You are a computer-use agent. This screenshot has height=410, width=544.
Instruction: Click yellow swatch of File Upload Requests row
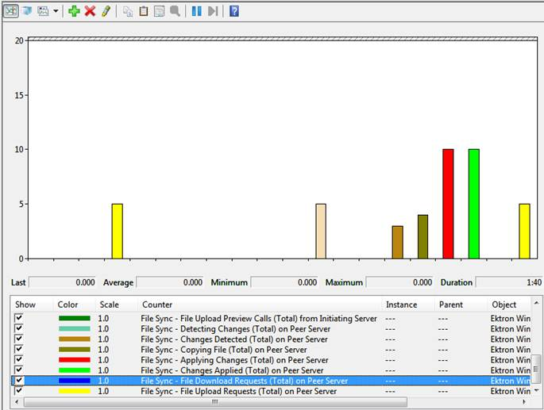pos(75,391)
